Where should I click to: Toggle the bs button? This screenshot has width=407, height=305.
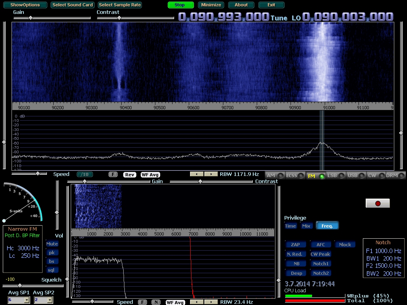[52, 261]
